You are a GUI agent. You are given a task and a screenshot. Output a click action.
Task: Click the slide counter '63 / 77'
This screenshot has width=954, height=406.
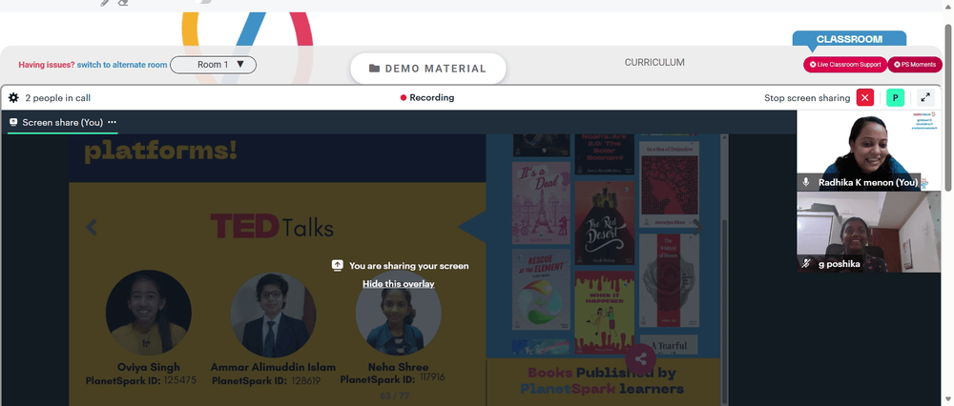click(x=394, y=396)
